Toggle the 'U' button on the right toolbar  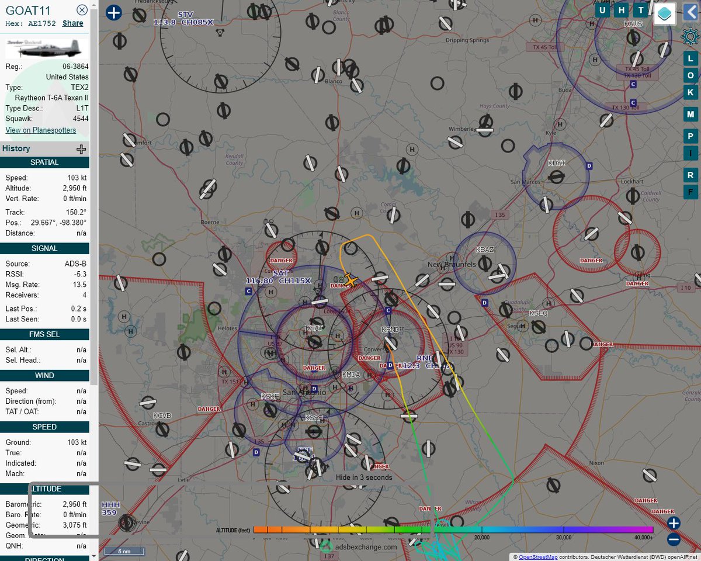[x=602, y=10]
